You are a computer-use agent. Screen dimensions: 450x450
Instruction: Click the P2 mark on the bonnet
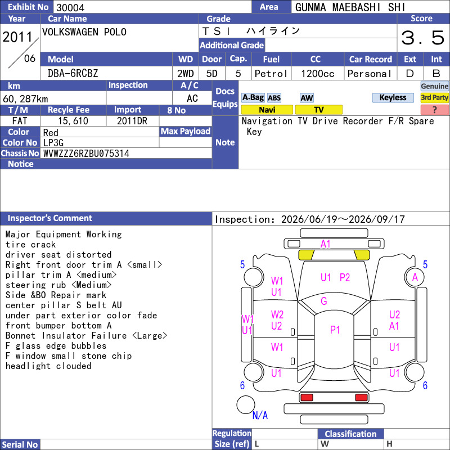[x=345, y=277]
